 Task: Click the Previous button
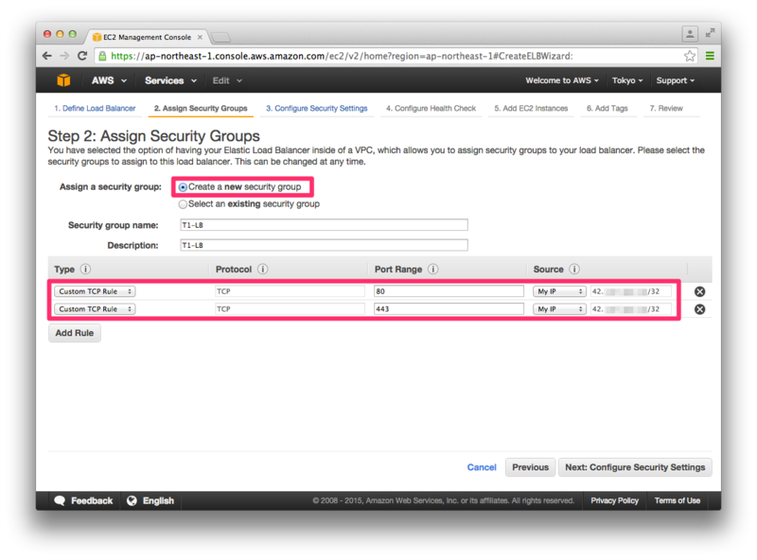pos(530,467)
